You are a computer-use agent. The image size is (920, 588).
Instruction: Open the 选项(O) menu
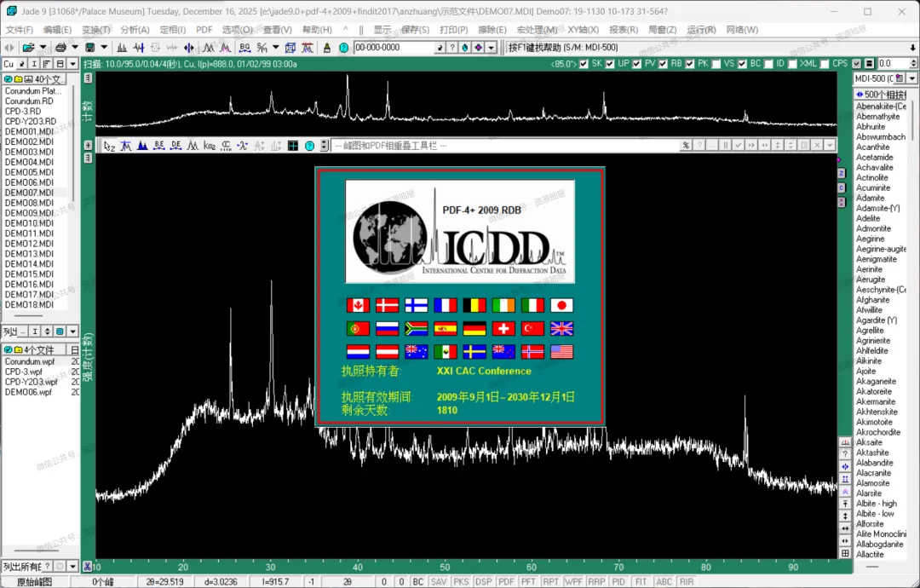point(237,29)
